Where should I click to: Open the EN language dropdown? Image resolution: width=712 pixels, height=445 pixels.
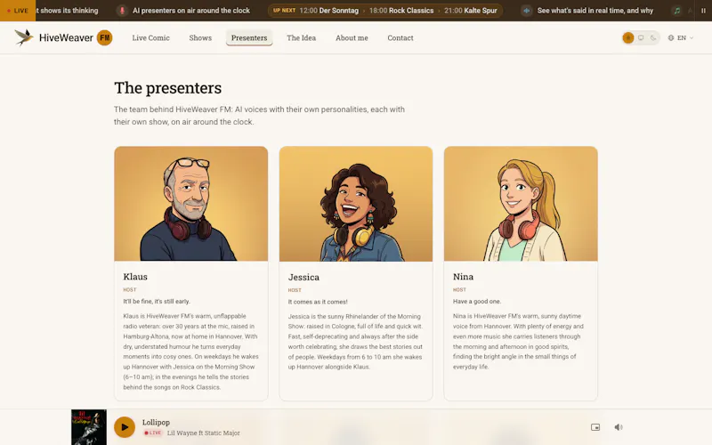[681, 37]
